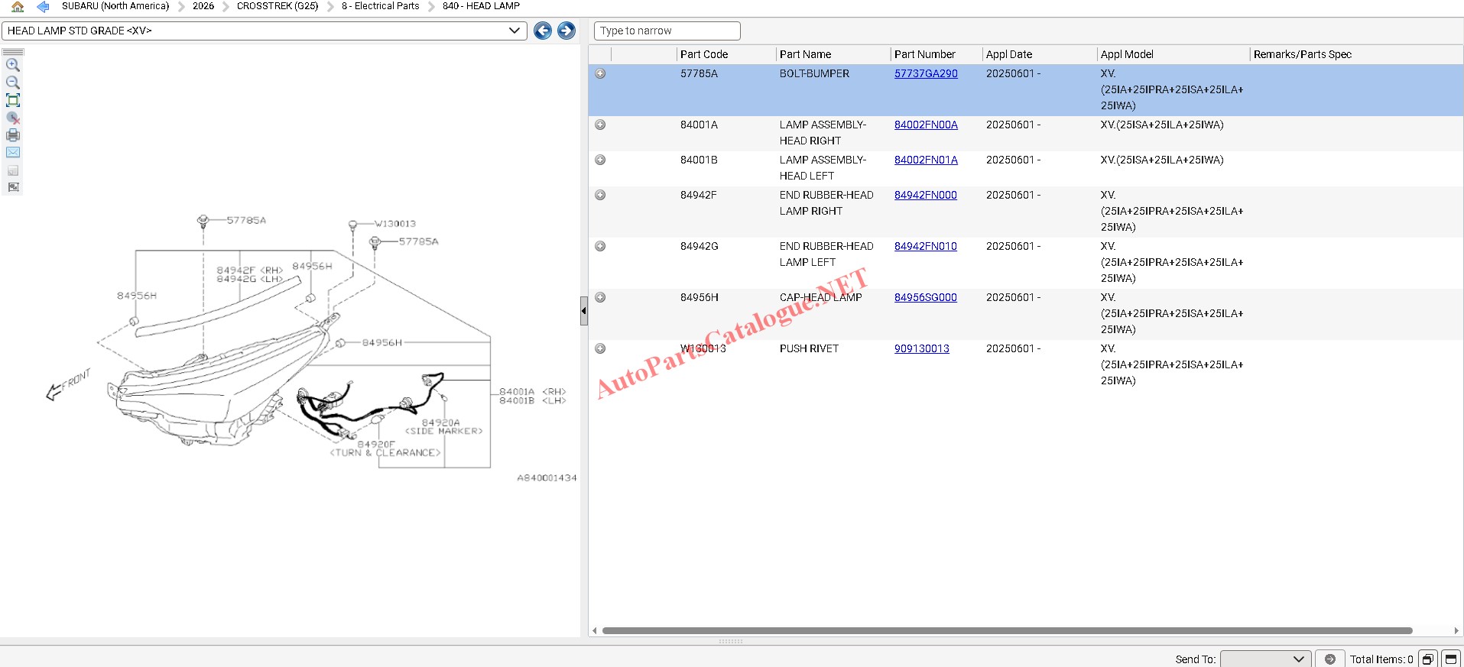
Task: Print the head lamp diagram
Action: [13, 135]
